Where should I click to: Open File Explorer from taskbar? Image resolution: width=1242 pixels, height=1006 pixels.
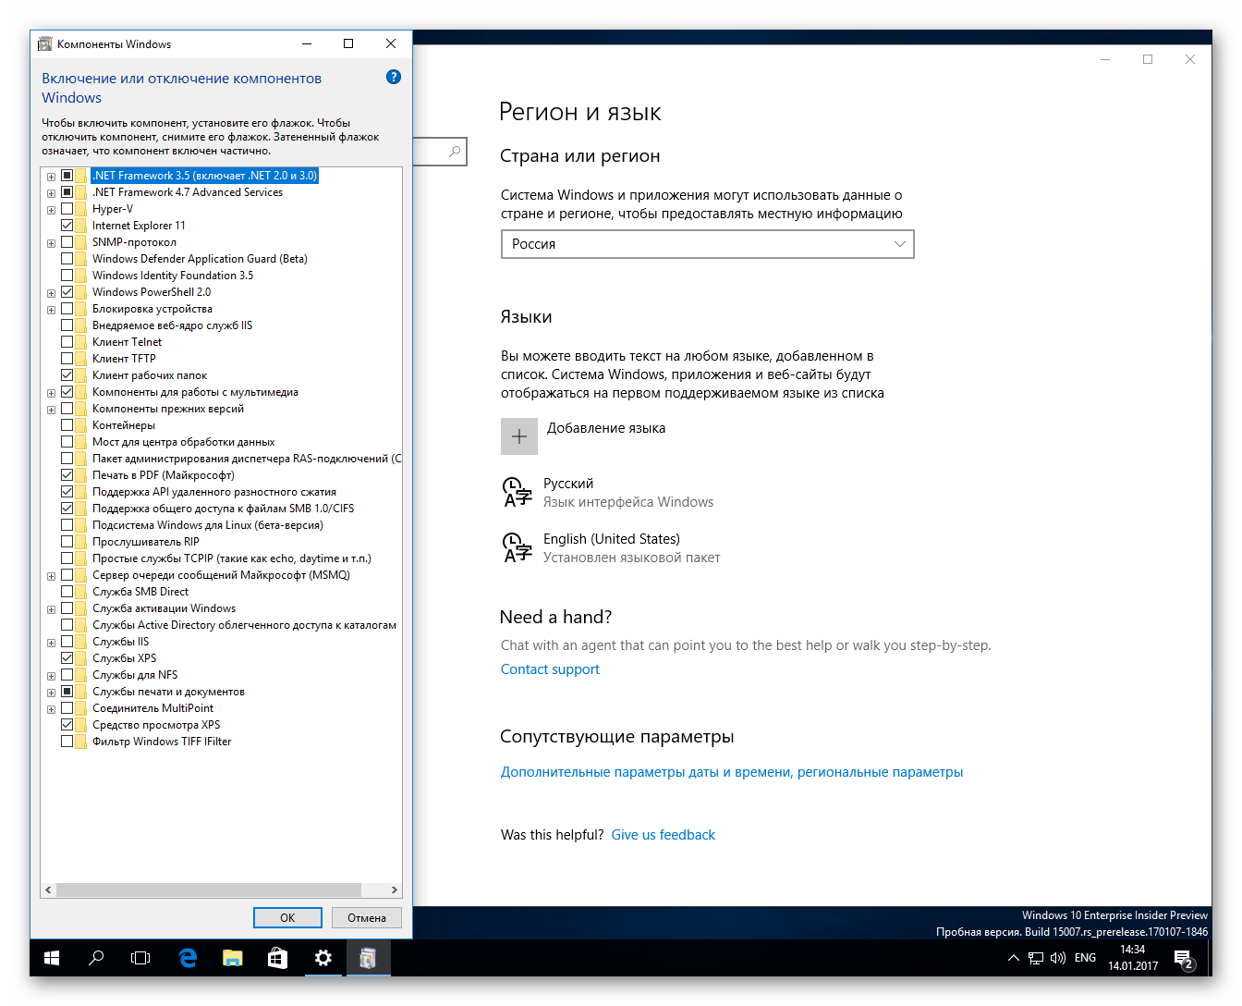pyautogui.click(x=232, y=958)
